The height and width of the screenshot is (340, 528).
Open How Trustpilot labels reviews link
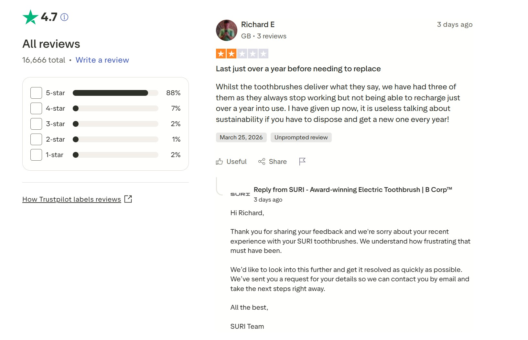click(71, 199)
